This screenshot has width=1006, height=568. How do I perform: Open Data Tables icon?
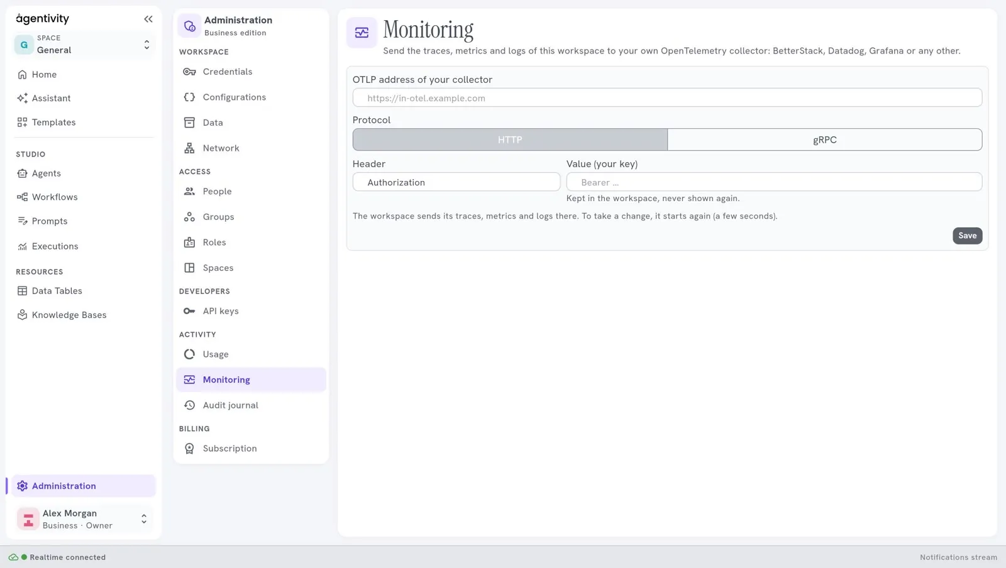pyautogui.click(x=22, y=291)
